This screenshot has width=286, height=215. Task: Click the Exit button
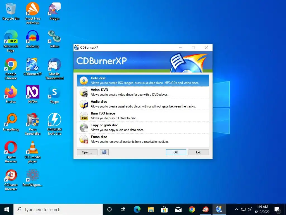[x=199, y=152]
